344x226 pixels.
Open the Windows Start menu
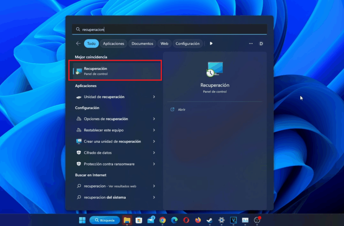click(x=82, y=220)
